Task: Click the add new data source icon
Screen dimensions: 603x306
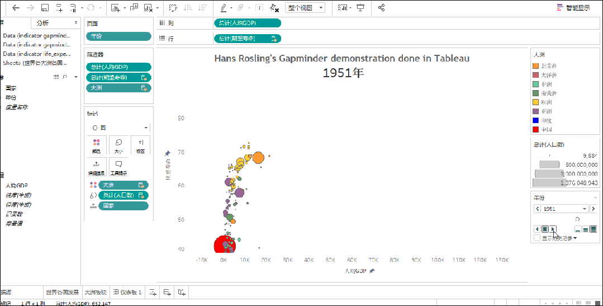Action: point(60,8)
